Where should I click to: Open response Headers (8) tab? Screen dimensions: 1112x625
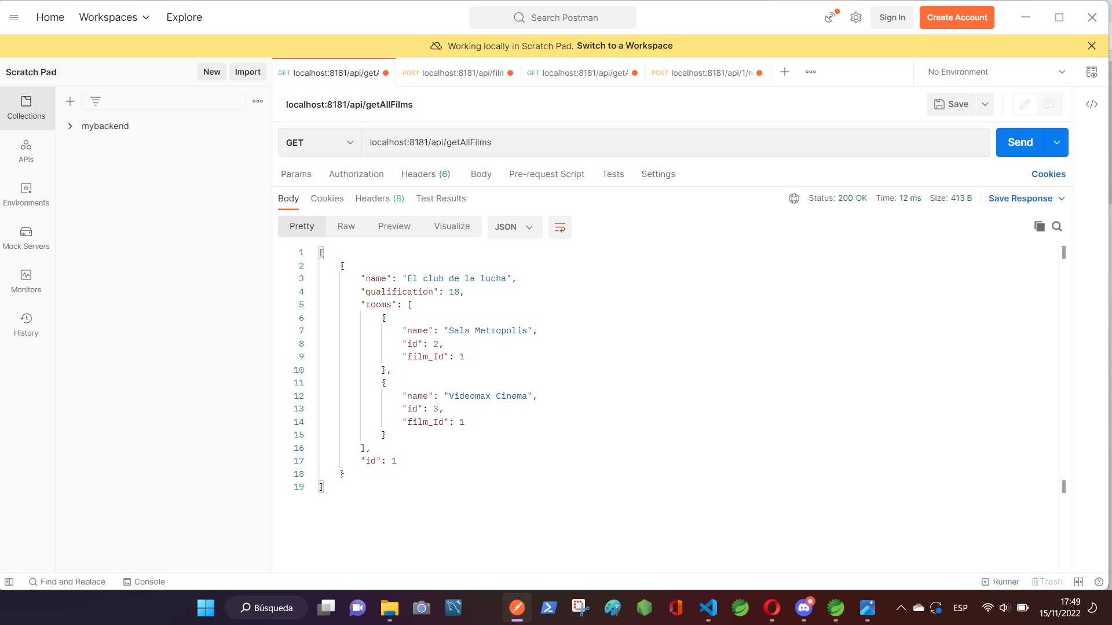pyautogui.click(x=380, y=198)
